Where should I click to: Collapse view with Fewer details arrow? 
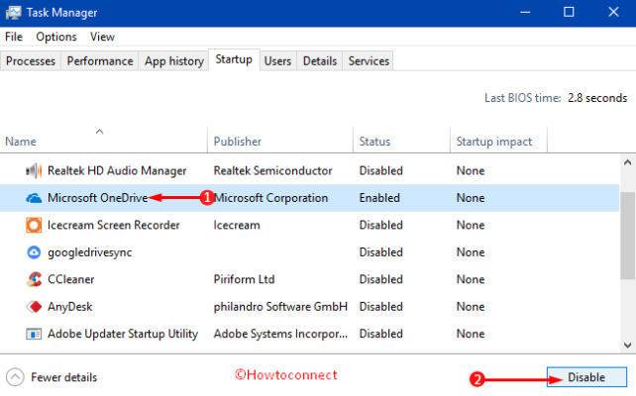[x=15, y=377]
